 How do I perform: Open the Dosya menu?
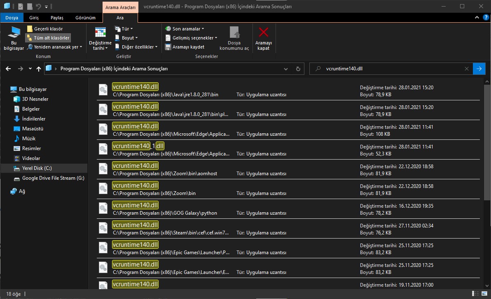12,18
